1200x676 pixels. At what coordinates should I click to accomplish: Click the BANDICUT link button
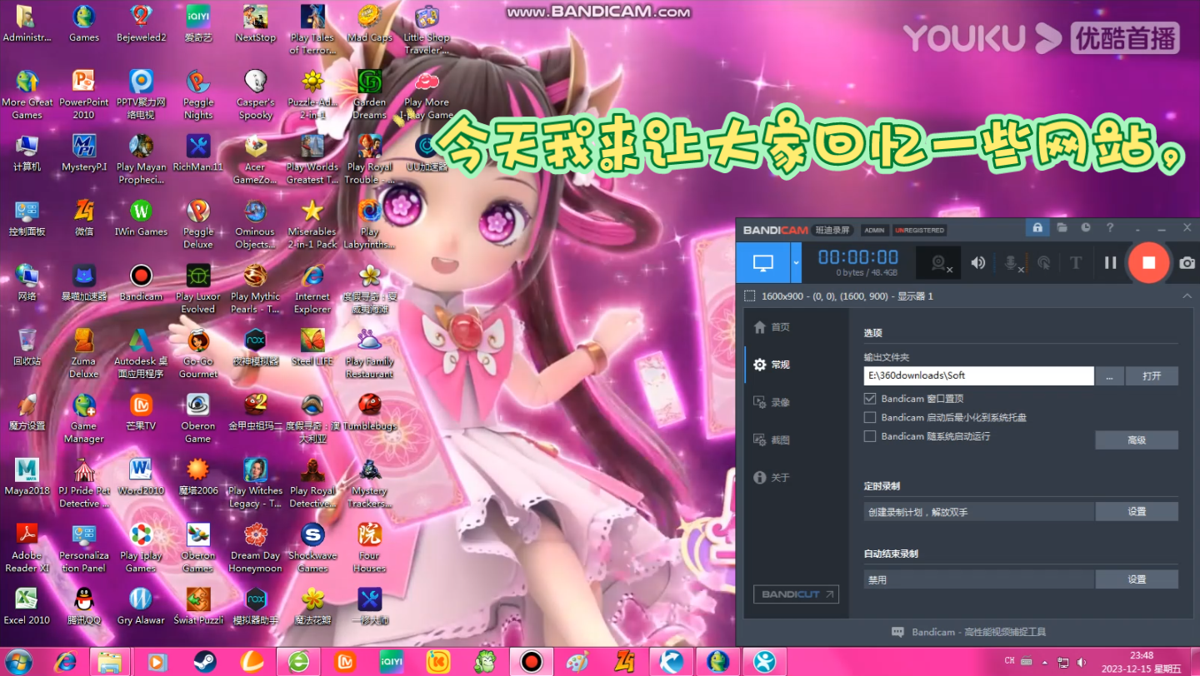[x=796, y=594]
